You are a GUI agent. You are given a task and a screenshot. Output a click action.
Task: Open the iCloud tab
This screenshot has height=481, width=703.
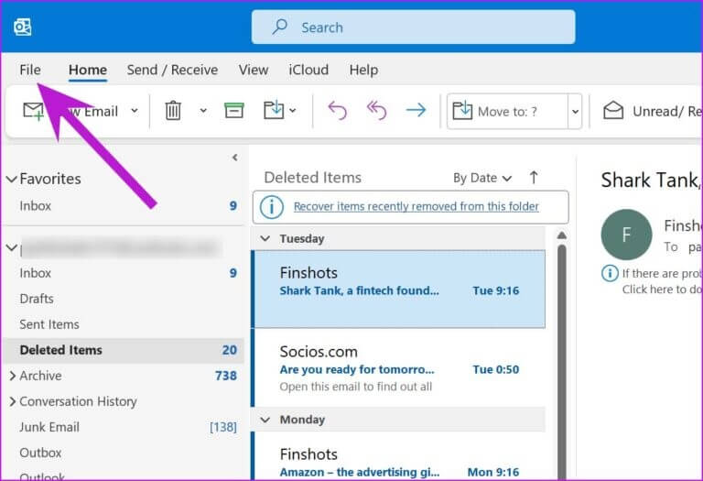(x=308, y=70)
